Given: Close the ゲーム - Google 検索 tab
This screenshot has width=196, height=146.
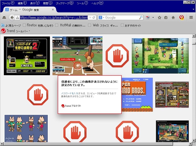Looking at the screenshot, I should click(x=53, y=9).
